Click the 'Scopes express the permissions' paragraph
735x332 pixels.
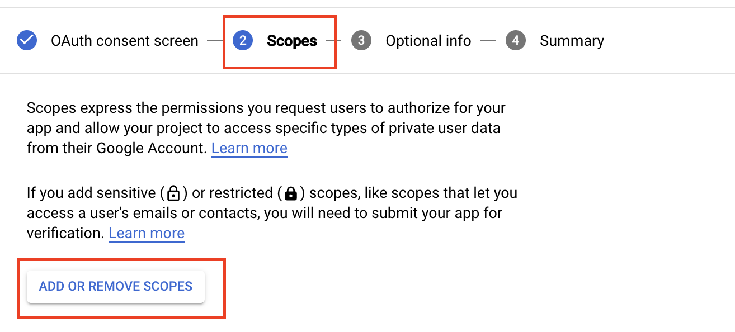point(266,127)
